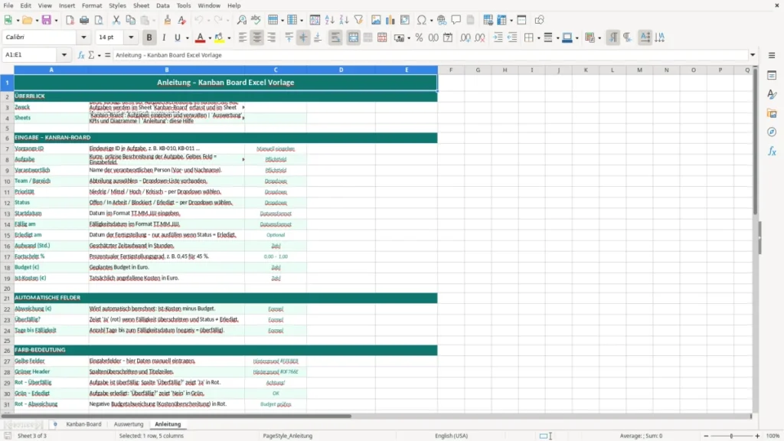
Task: Open Select Function sum dropdown
Action: [x=99, y=55]
